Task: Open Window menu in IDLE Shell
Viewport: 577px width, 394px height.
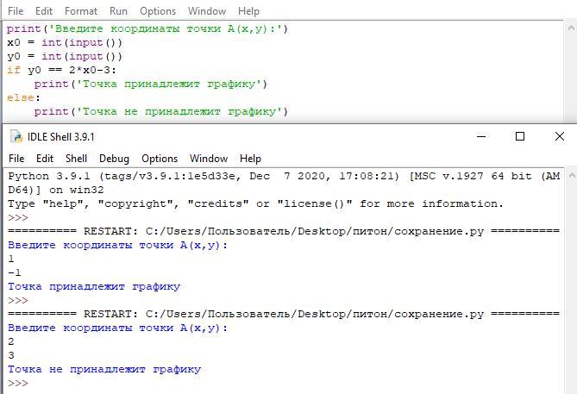Action: [209, 159]
